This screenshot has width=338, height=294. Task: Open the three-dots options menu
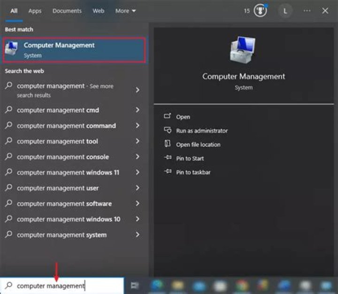pos(307,11)
